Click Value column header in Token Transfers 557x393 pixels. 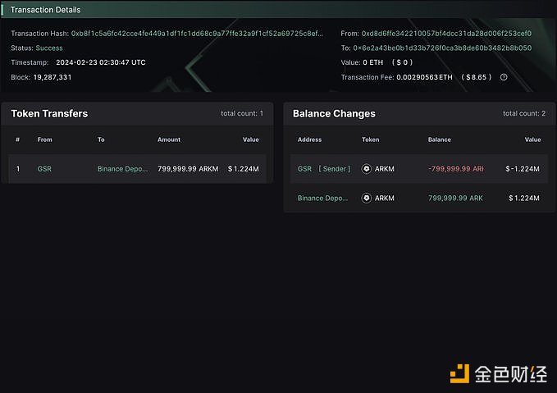(251, 139)
